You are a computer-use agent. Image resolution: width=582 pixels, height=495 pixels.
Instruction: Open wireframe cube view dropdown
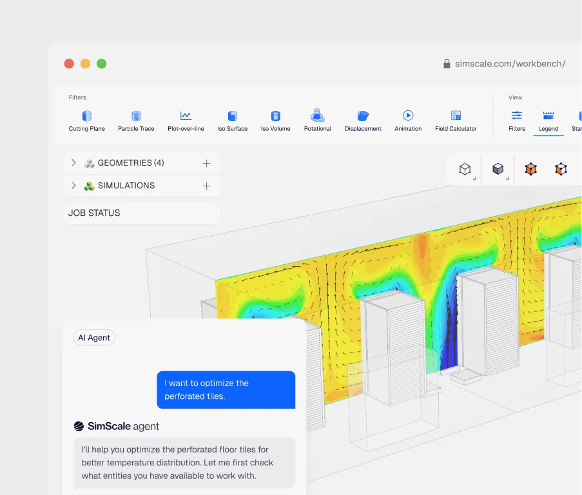pos(465,170)
